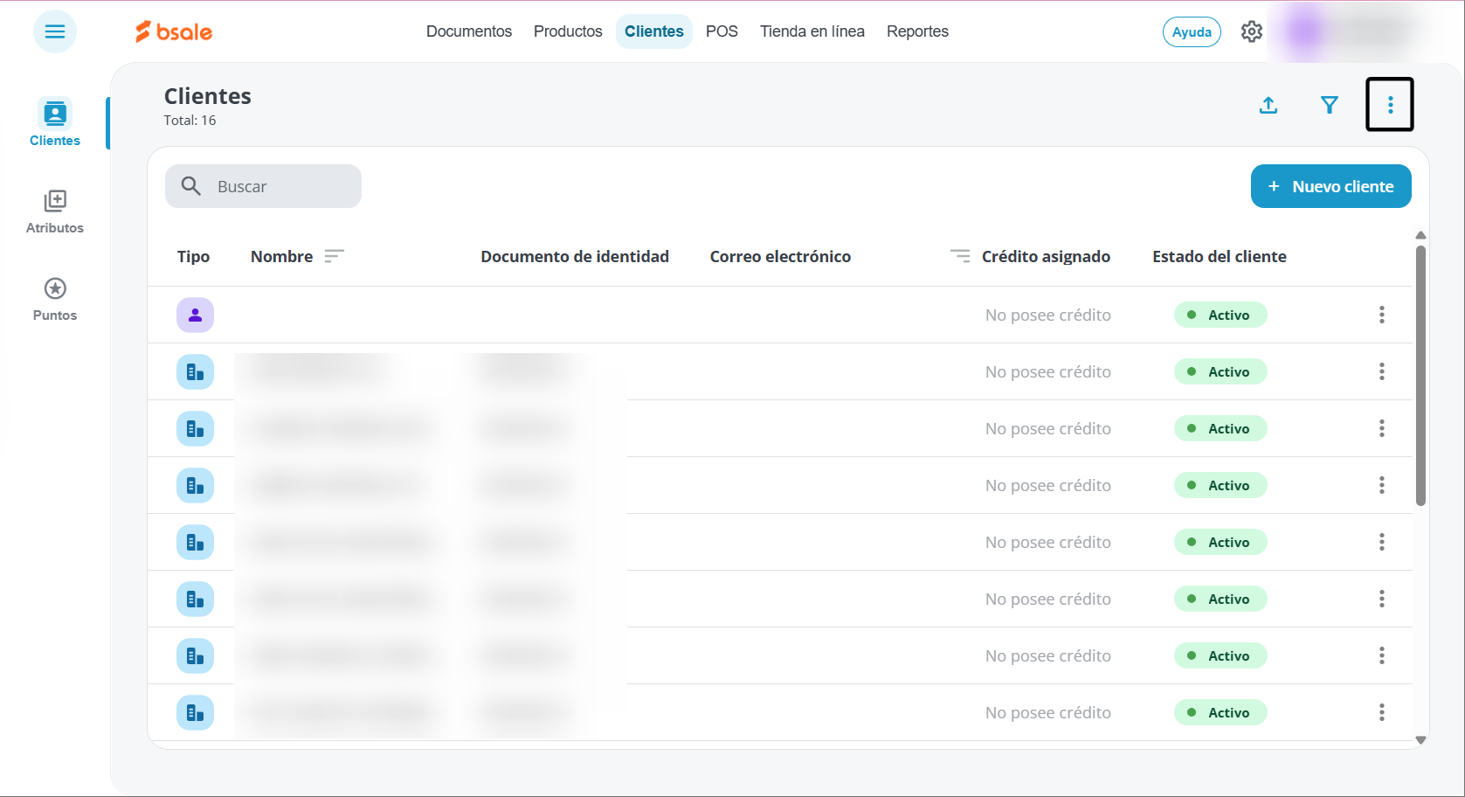Viewport: 1465px width, 797px height.
Task: Click the company icon in the last visible row
Action: [x=195, y=712]
